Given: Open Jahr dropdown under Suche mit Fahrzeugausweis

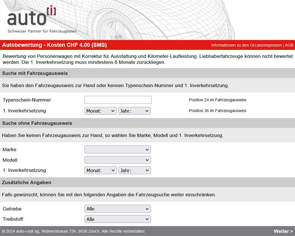Looking at the screenshot, I should pos(134,111).
